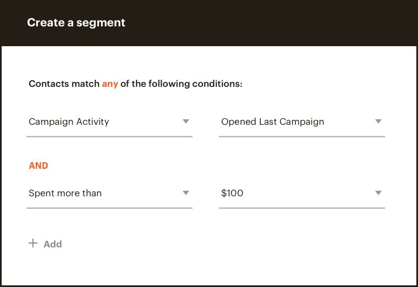The image size is (418, 287).
Task: Click the underline below the $100 value
Action: click(301, 208)
